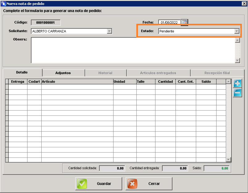Open the calendar picker next to Fecha
The width and height of the screenshot is (248, 193).
[x=184, y=22]
